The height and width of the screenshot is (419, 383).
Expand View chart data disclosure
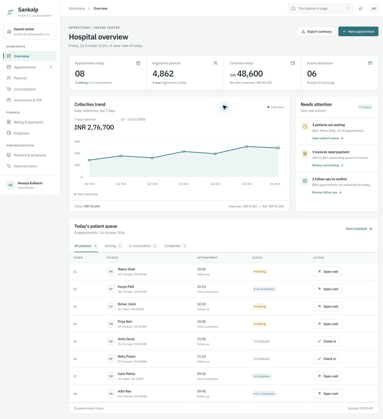point(86,194)
